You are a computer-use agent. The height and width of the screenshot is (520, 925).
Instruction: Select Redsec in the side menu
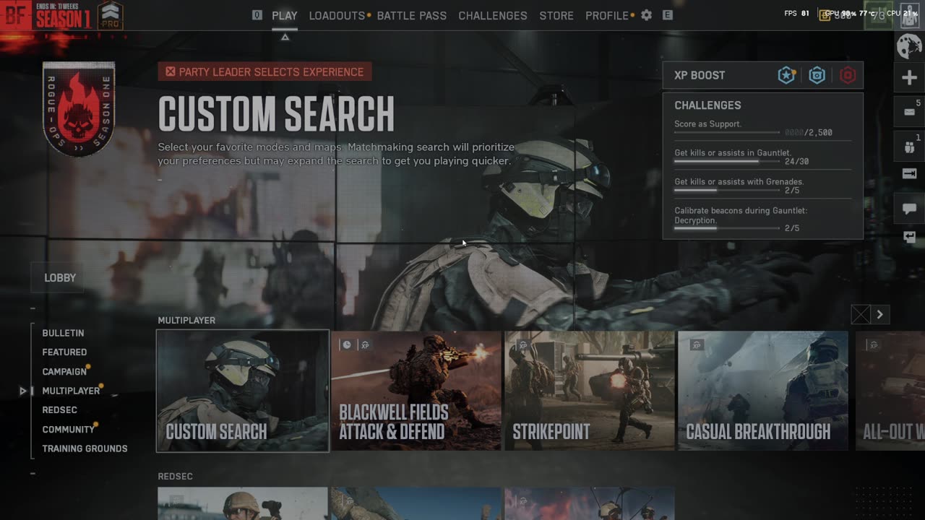point(59,410)
